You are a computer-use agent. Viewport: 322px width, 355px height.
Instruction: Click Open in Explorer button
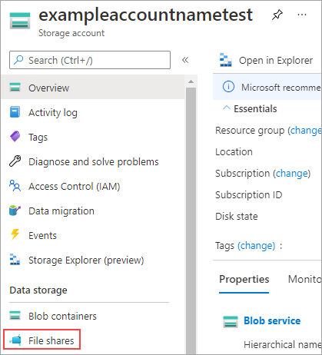click(267, 61)
